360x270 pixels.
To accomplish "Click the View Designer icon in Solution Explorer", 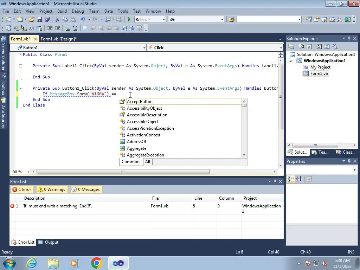I will click(327, 47).
